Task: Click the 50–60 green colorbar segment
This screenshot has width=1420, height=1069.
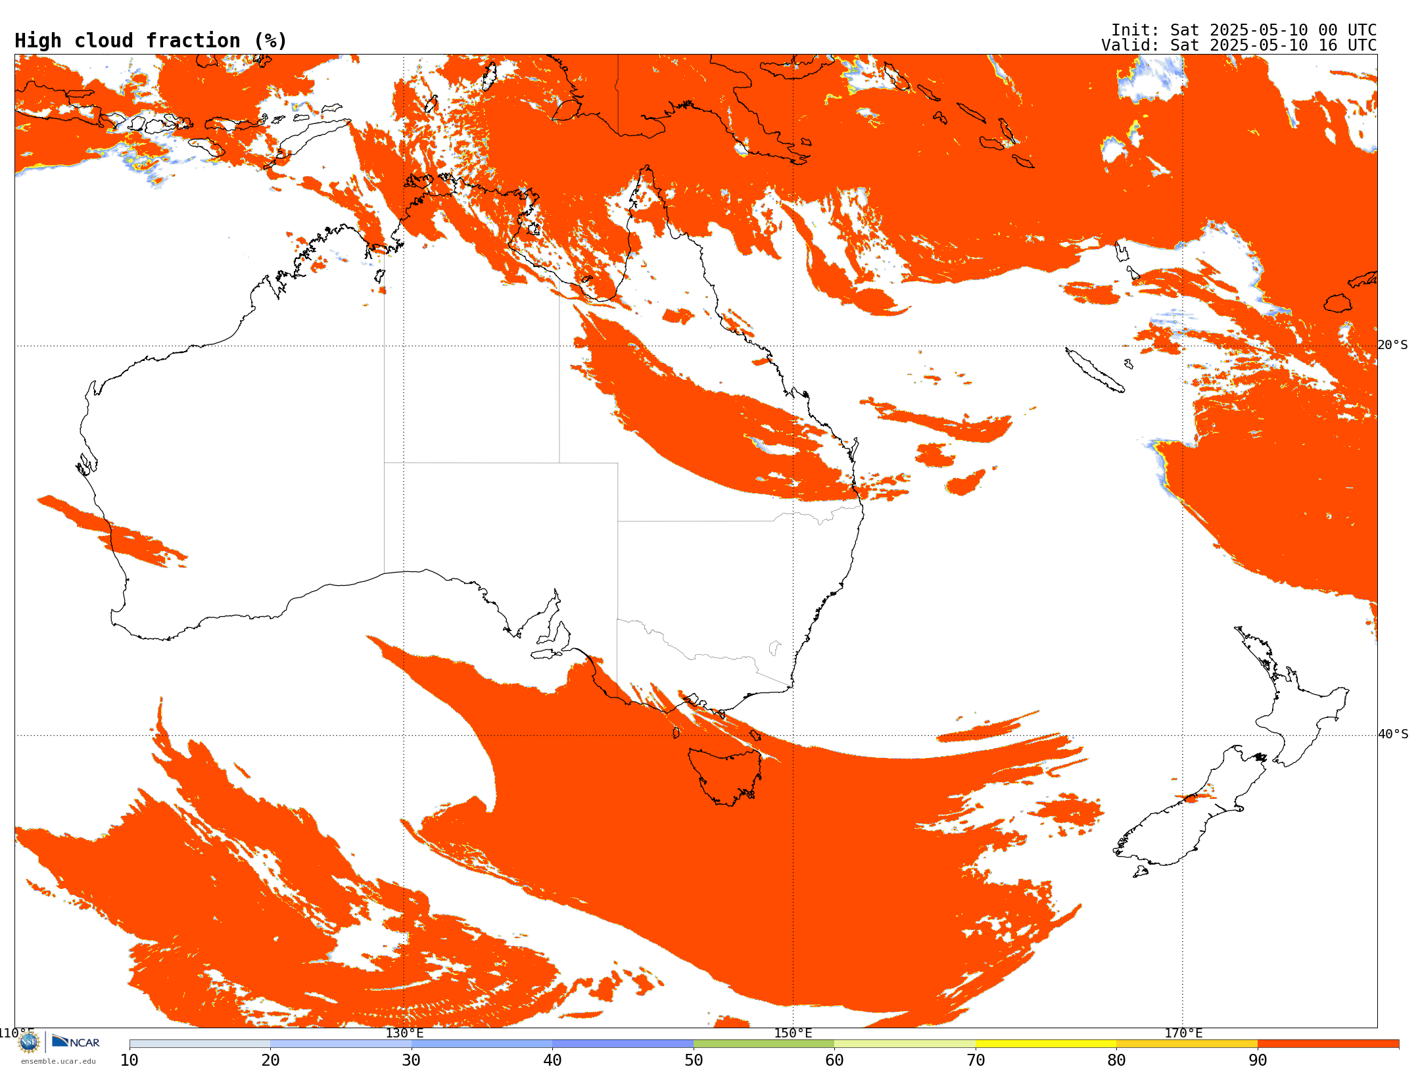Action: tap(764, 1044)
